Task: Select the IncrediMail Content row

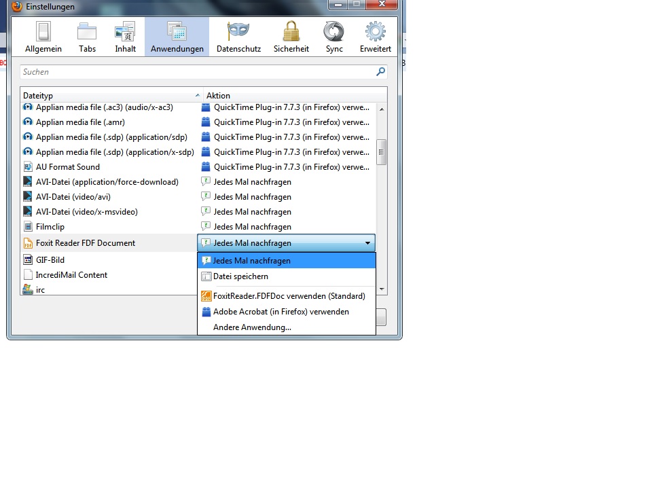Action: (x=109, y=275)
